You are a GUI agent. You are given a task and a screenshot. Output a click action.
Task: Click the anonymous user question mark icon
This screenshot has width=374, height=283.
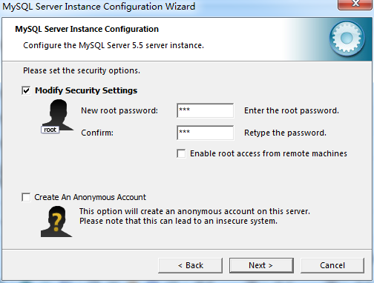point(56,222)
